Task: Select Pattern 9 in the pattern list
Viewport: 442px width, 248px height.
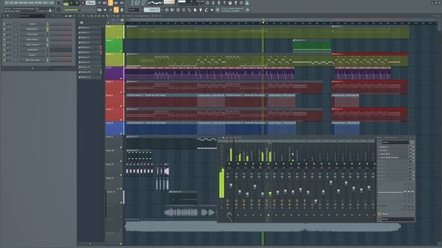Action: click(89, 68)
